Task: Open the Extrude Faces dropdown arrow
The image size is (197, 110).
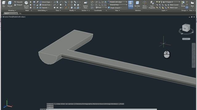Action: tap(51, 5)
